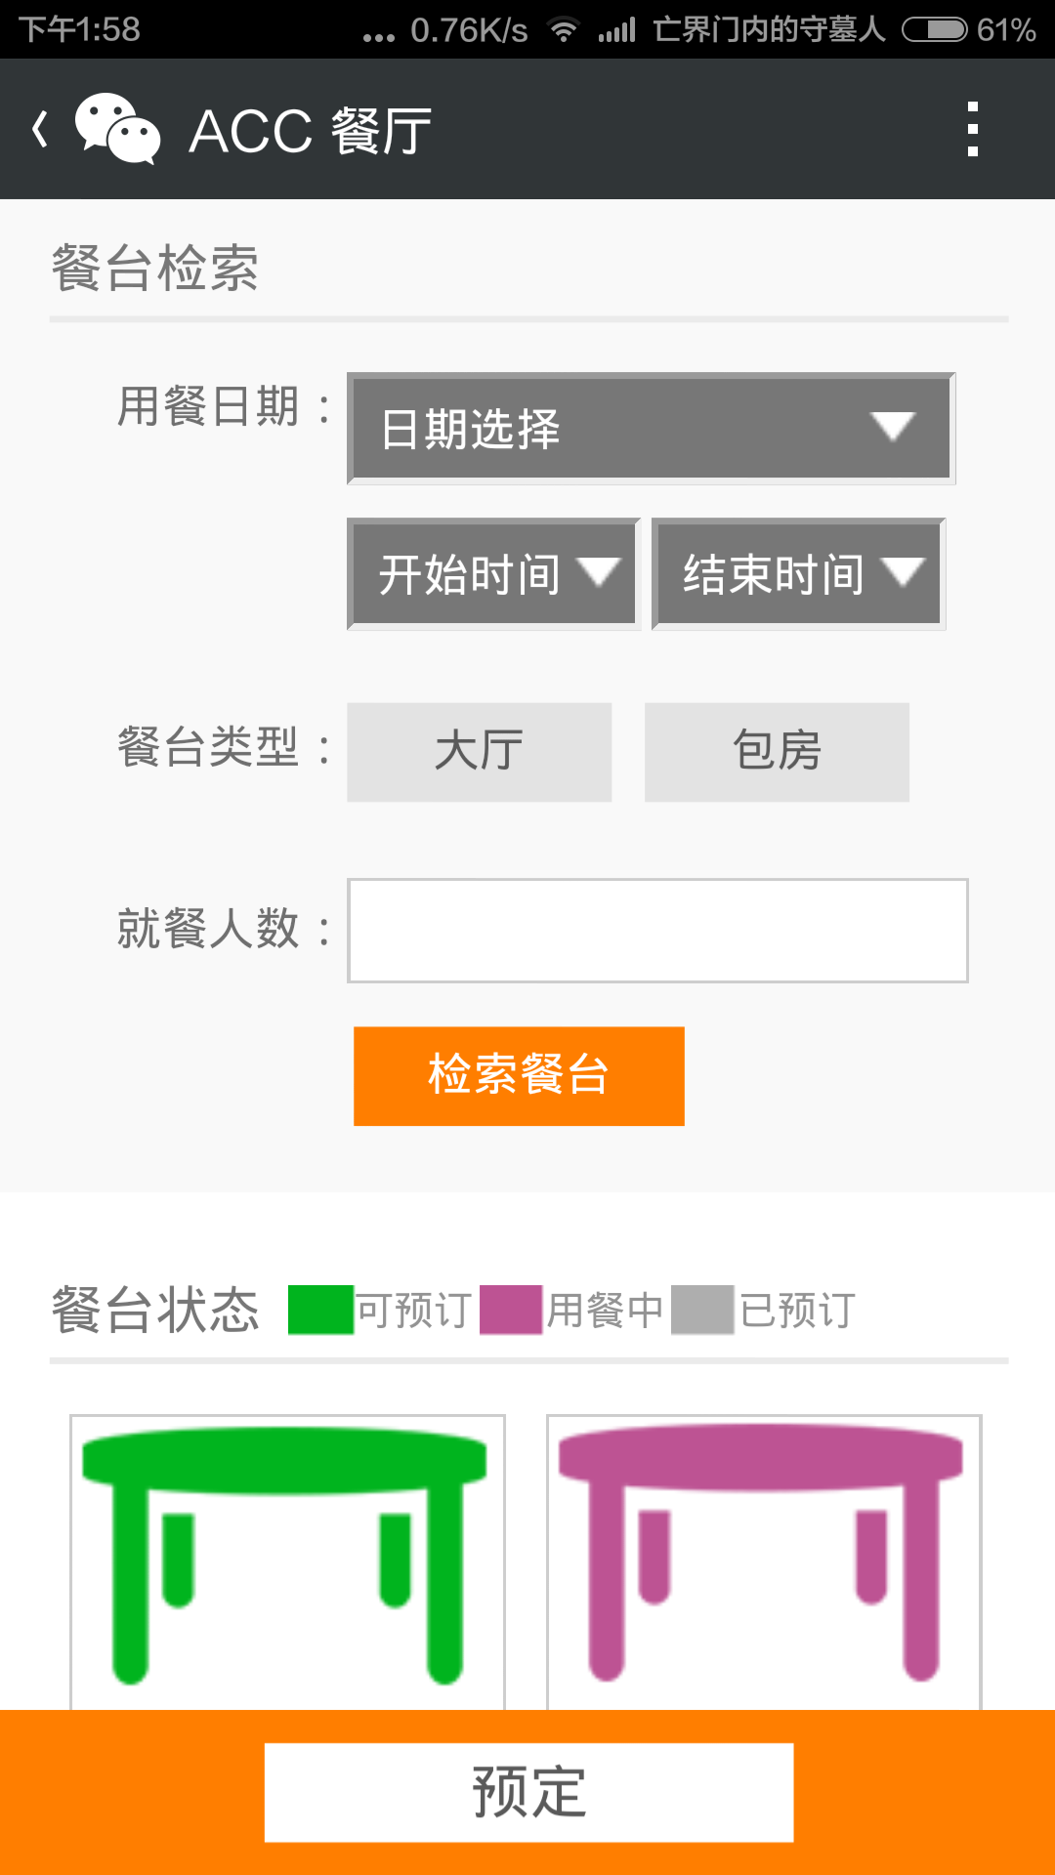Tap the Wi-Fi status icon
This screenshot has height=1875, width=1055.
pyautogui.click(x=564, y=30)
